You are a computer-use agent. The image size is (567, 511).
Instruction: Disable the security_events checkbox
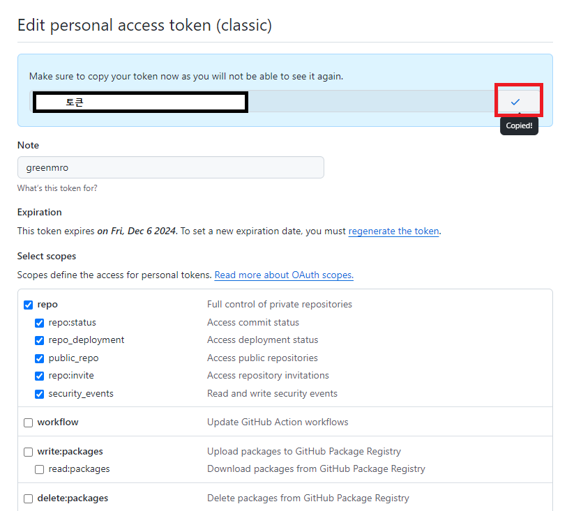coord(39,394)
